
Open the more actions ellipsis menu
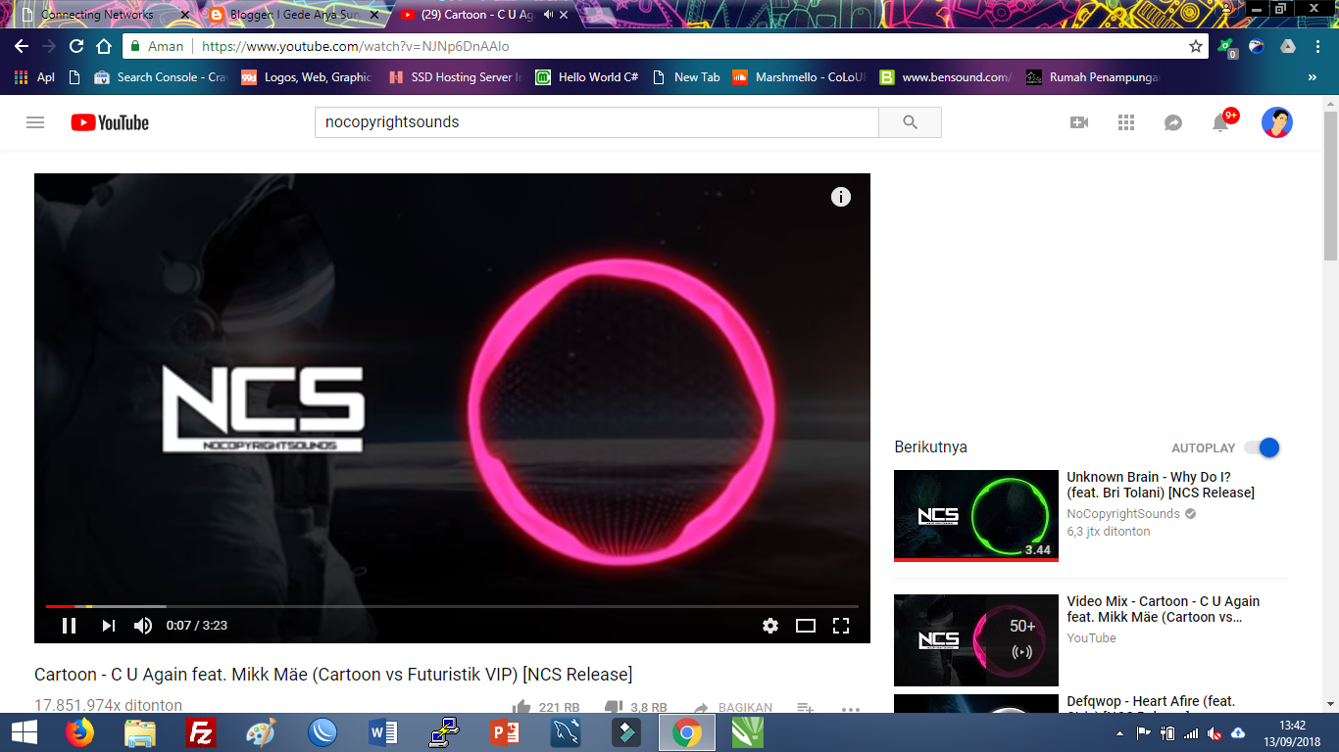pyautogui.click(x=850, y=709)
